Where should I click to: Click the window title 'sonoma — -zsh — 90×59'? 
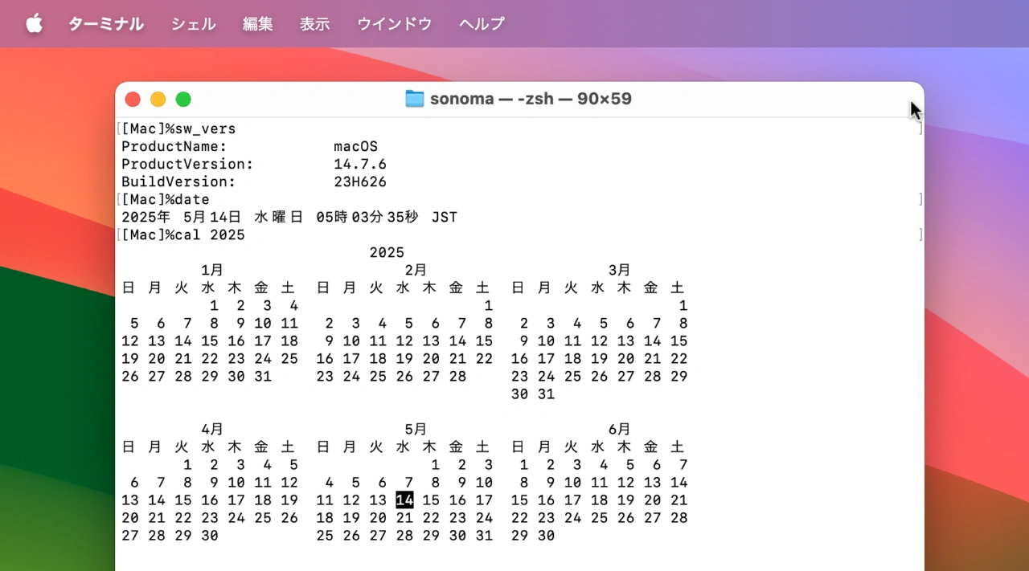pos(531,99)
